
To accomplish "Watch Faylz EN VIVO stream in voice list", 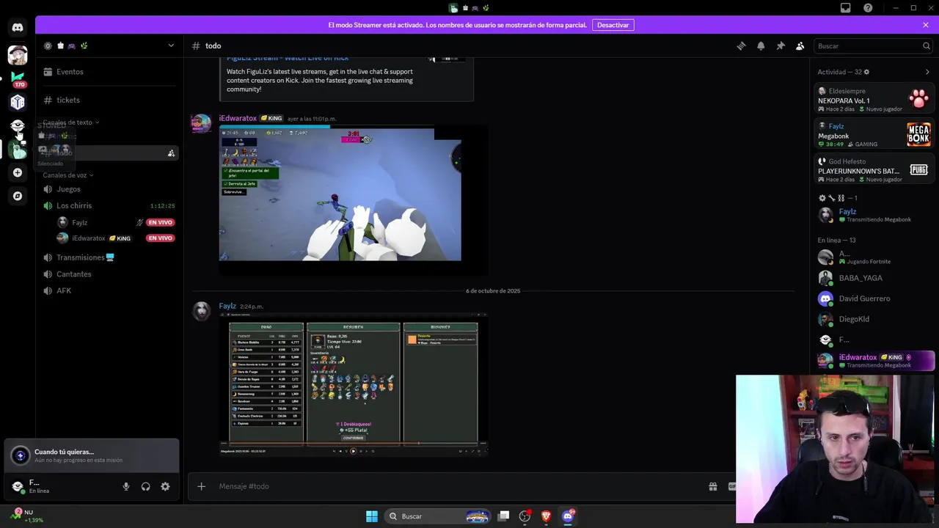I will [x=160, y=222].
